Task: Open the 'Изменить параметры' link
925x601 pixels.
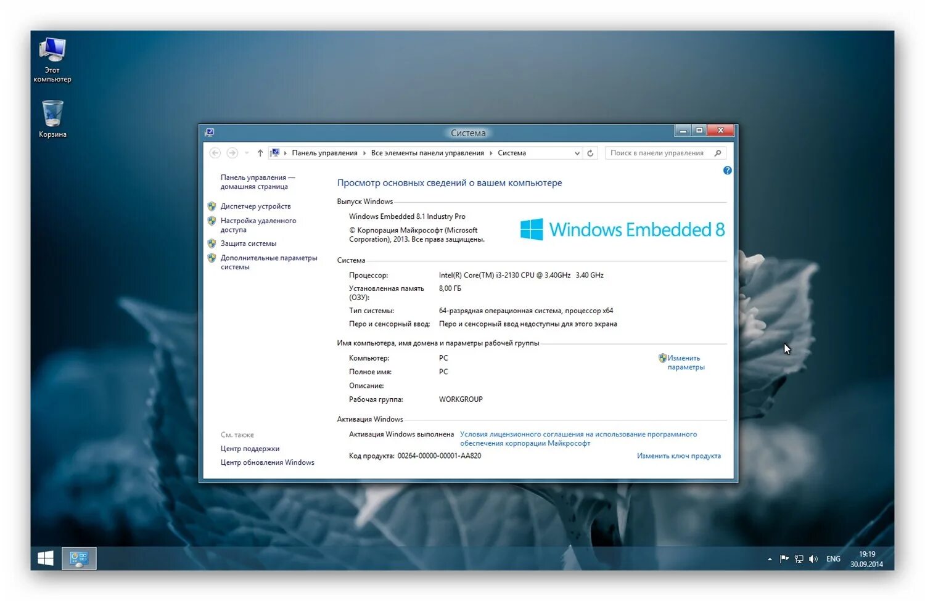Action: pos(686,362)
